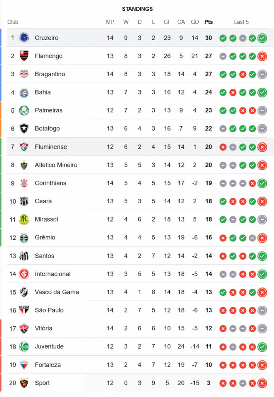Click the Botafogo star crest icon
The height and width of the screenshot is (397, 274).
24,129
